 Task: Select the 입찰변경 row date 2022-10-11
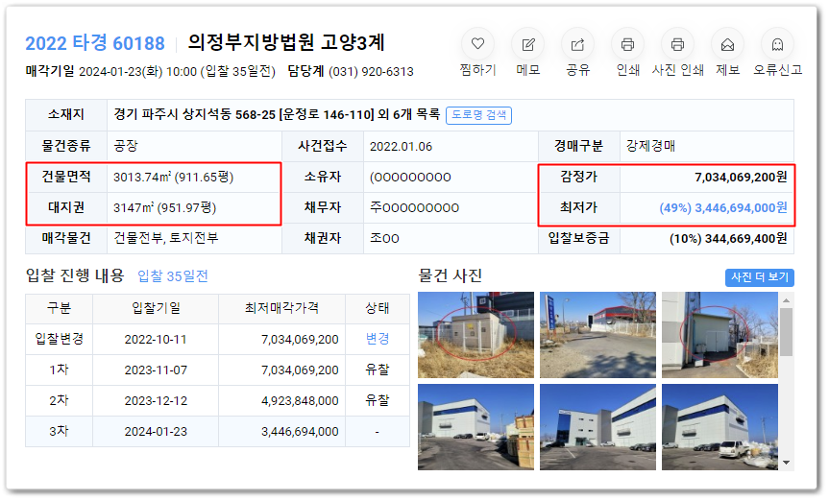click(x=156, y=340)
